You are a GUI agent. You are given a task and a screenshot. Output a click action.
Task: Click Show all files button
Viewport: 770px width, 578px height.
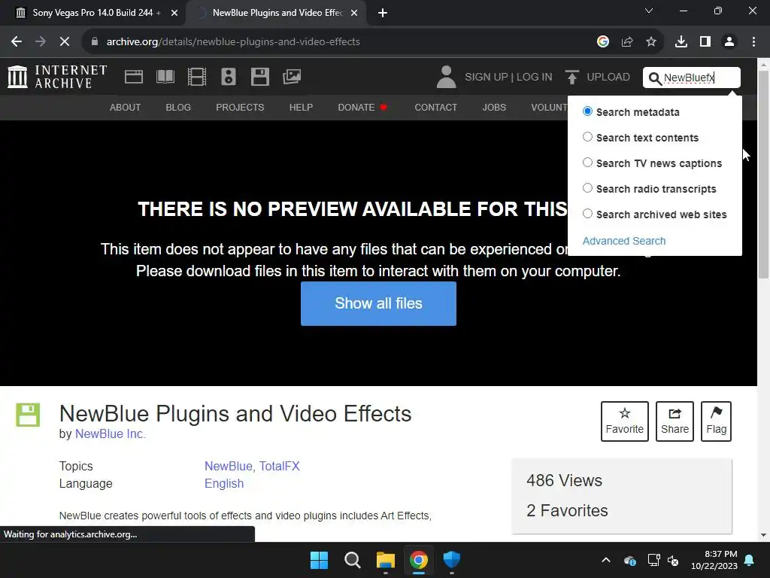(x=379, y=303)
